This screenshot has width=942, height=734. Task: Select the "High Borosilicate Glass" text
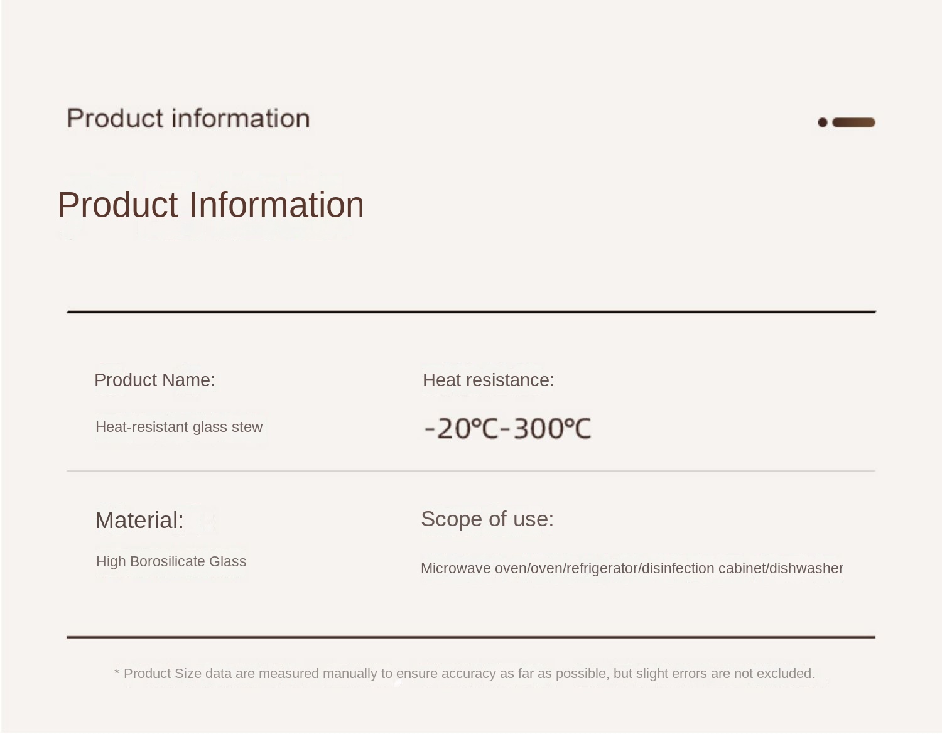pyautogui.click(x=171, y=561)
